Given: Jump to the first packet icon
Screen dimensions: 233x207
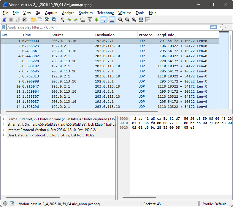Looking at the screenshot, I should [90, 20].
